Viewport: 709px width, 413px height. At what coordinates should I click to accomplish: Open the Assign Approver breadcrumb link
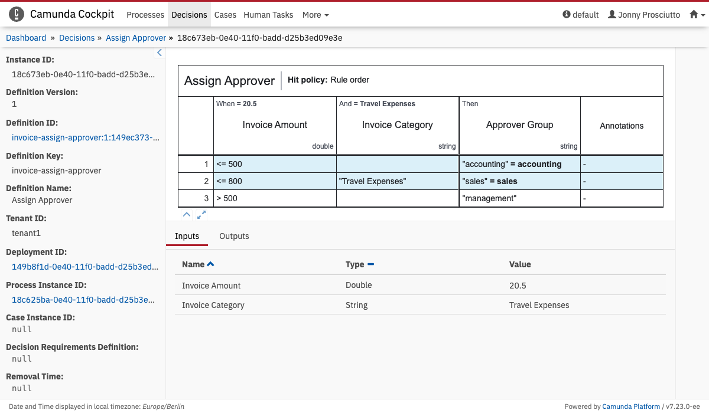[136, 38]
